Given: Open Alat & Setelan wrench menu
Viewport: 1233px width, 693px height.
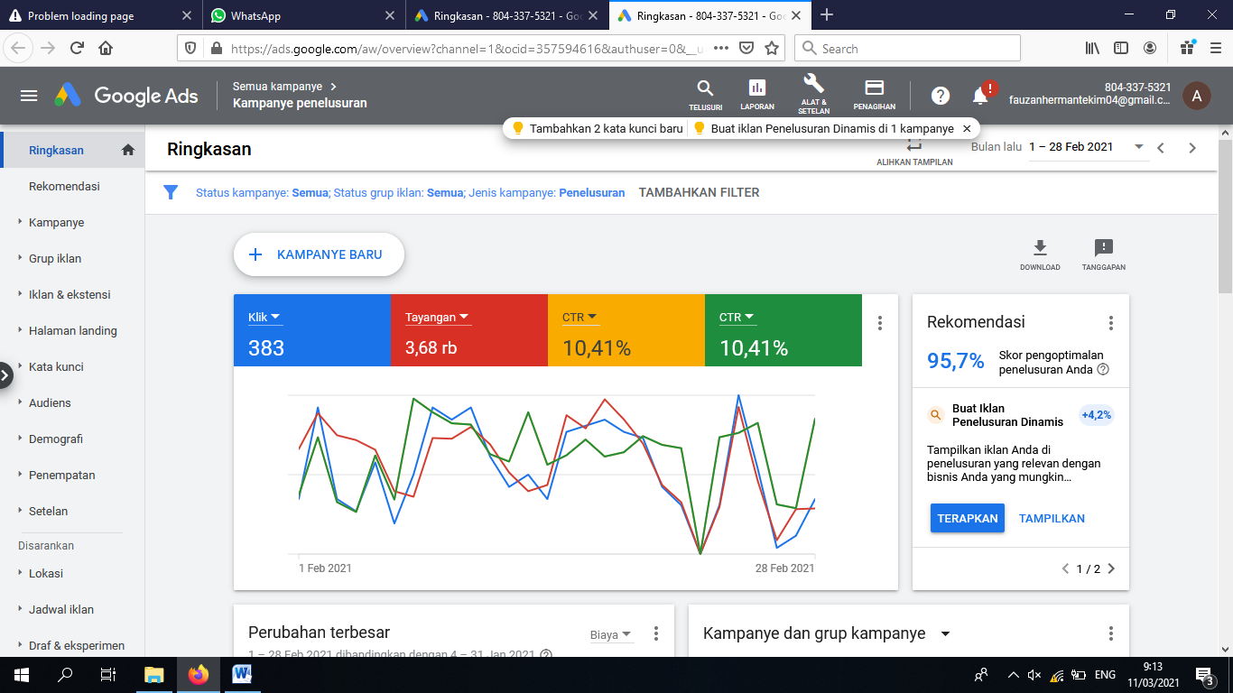Looking at the screenshot, I should pos(813,94).
